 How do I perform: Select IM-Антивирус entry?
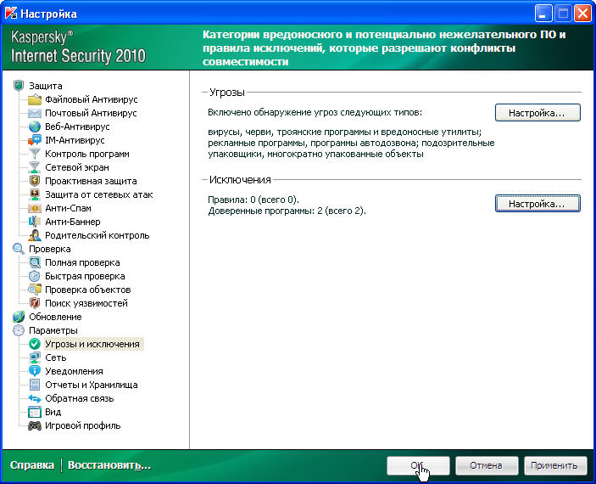[75, 140]
